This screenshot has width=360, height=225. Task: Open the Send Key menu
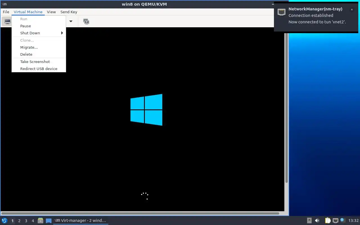(69, 12)
